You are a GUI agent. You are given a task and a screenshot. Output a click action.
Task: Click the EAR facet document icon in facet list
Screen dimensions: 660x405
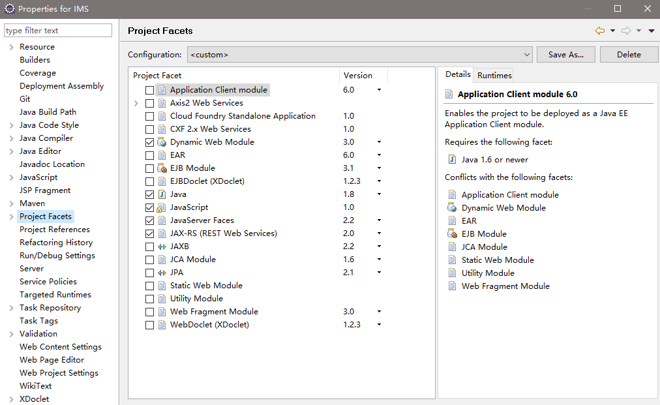(162, 155)
